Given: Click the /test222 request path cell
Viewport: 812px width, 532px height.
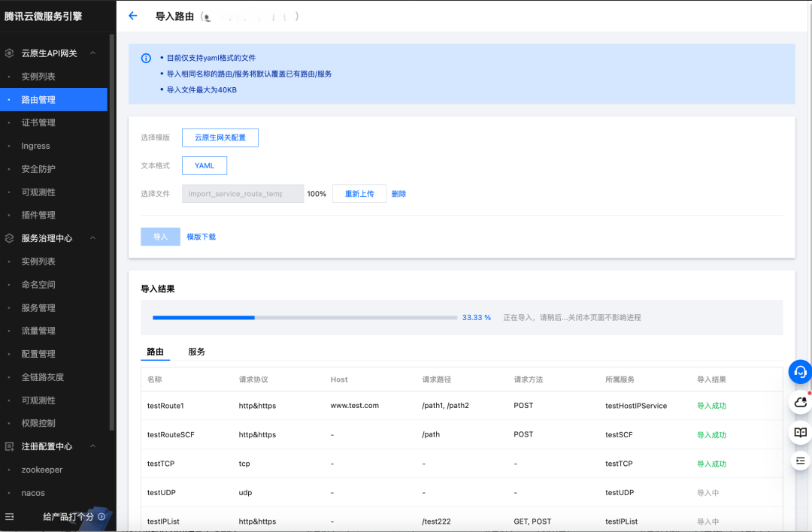Looking at the screenshot, I should click(436, 521).
